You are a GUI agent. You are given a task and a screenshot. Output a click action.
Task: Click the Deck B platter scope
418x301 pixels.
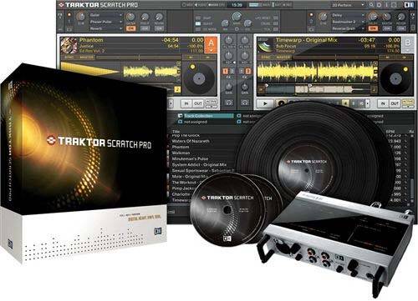(x=395, y=79)
